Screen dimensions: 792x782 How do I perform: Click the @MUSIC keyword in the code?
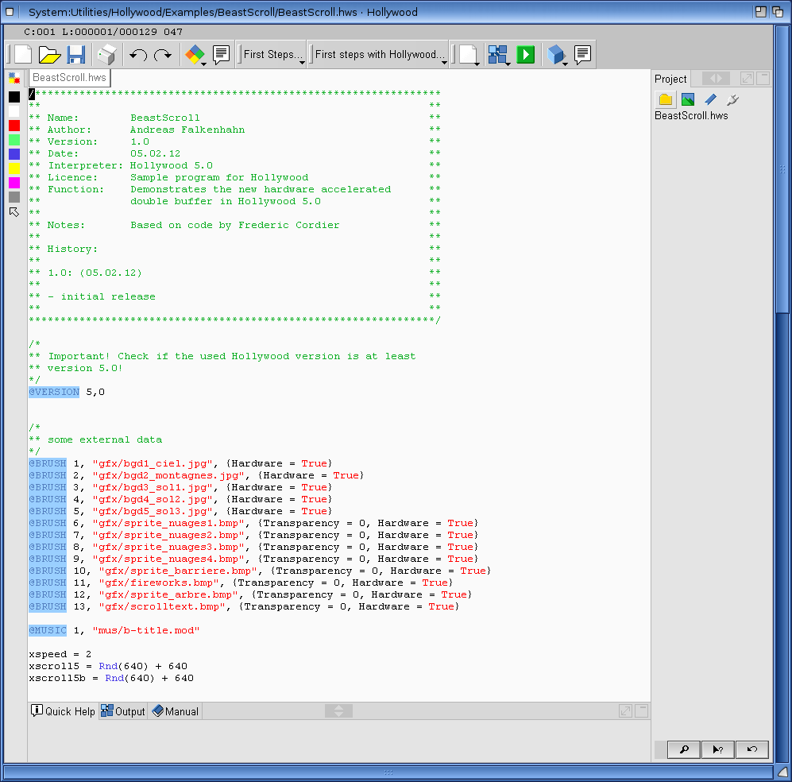[48, 630]
